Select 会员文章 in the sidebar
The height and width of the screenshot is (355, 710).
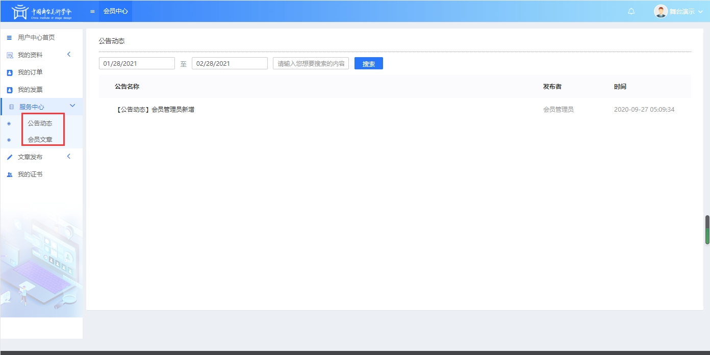coord(40,140)
